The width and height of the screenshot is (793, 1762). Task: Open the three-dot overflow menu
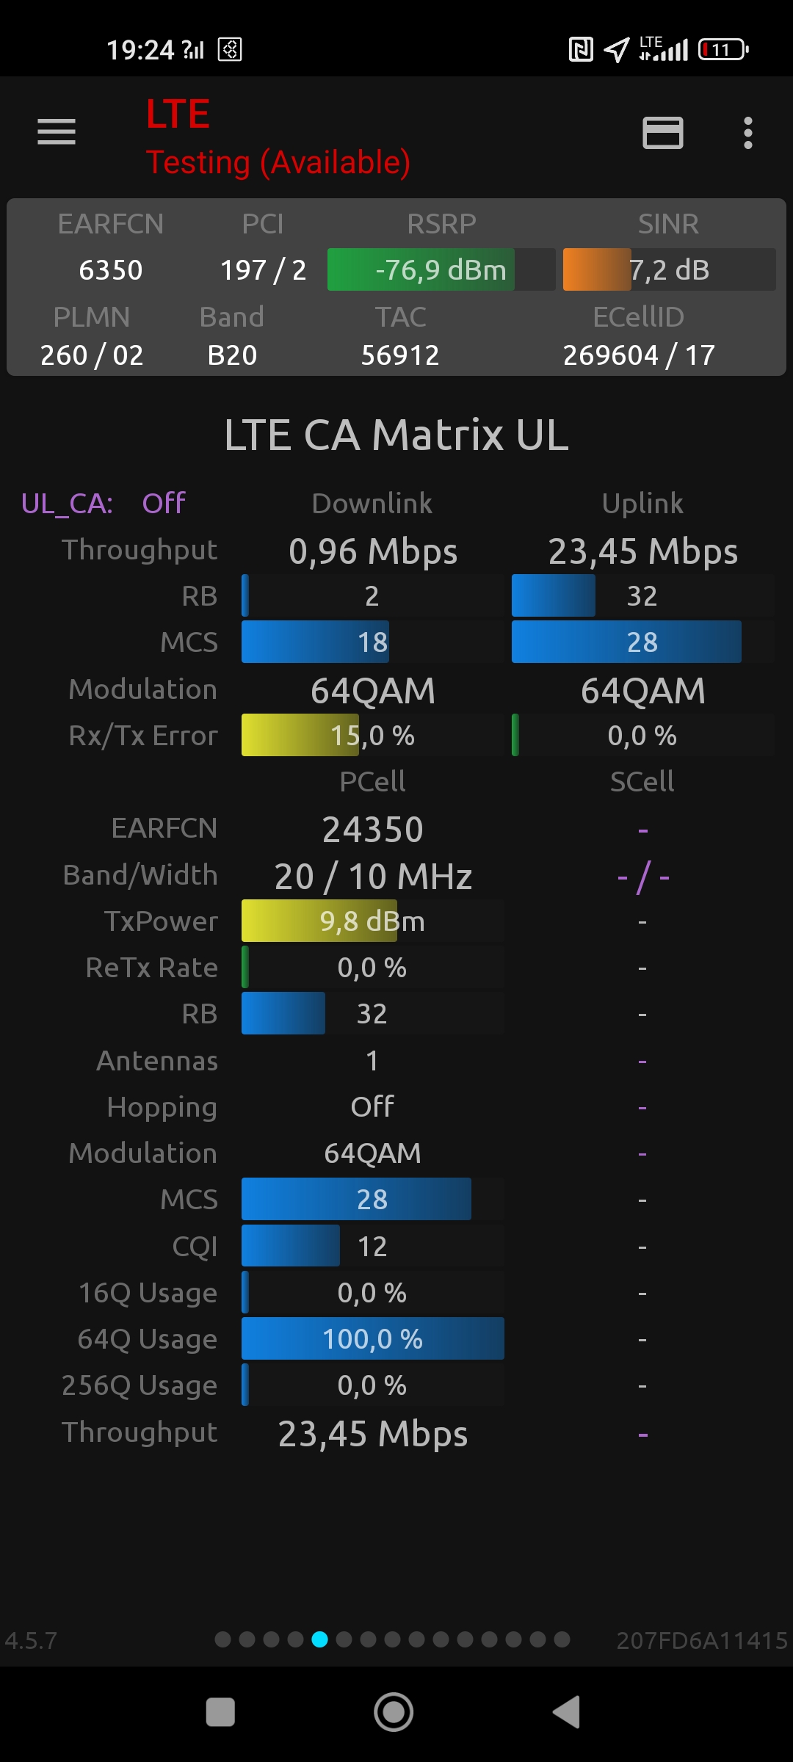coord(747,133)
